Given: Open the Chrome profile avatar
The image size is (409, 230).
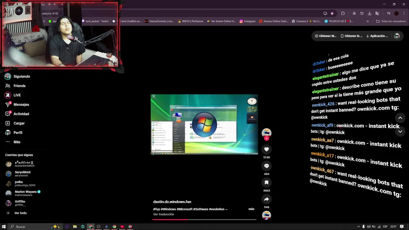Looking at the screenshot, I should pyautogui.click(x=397, y=13).
